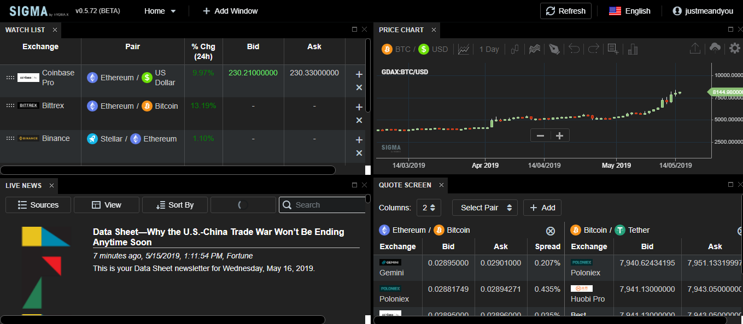Maximize the Live News panel
This screenshot has height=324, width=743.
click(x=354, y=185)
